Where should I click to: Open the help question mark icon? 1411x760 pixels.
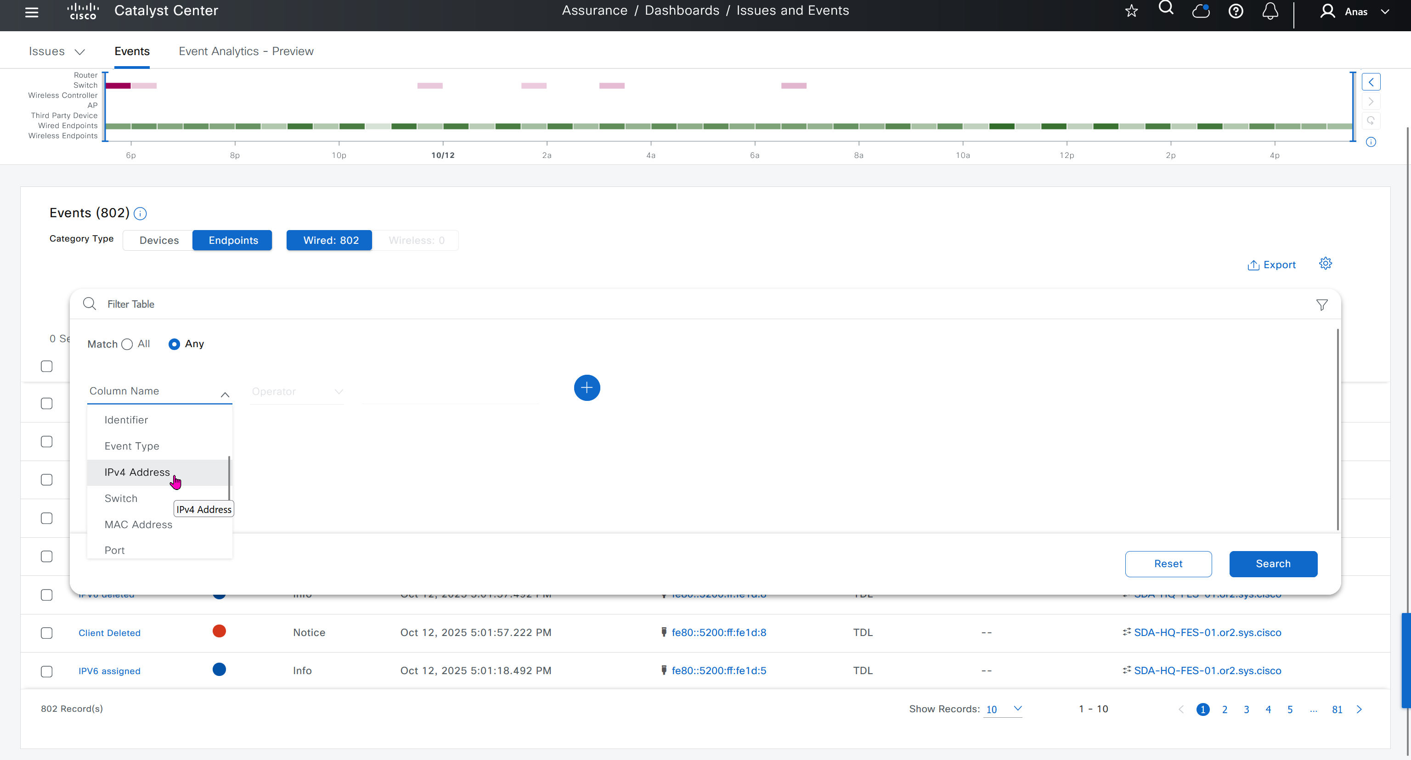coord(1236,11)
